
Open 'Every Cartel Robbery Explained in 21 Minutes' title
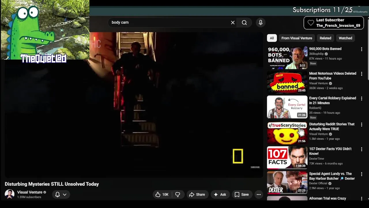[333, 101]
